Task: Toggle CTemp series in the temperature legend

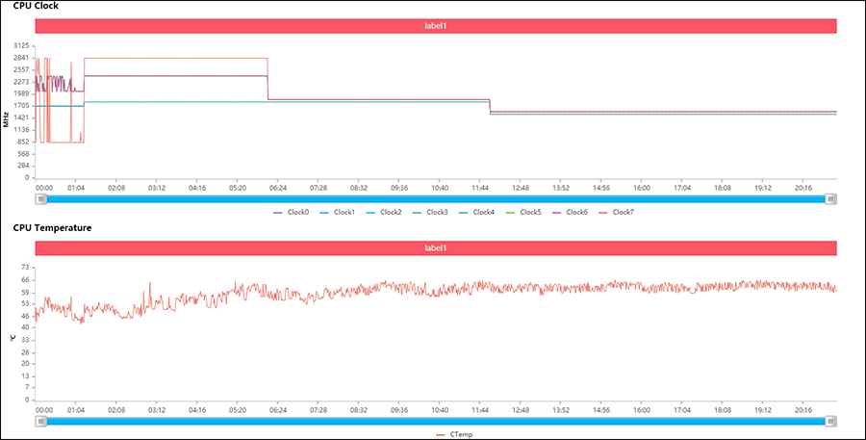Action: click(x=454, y=434)
